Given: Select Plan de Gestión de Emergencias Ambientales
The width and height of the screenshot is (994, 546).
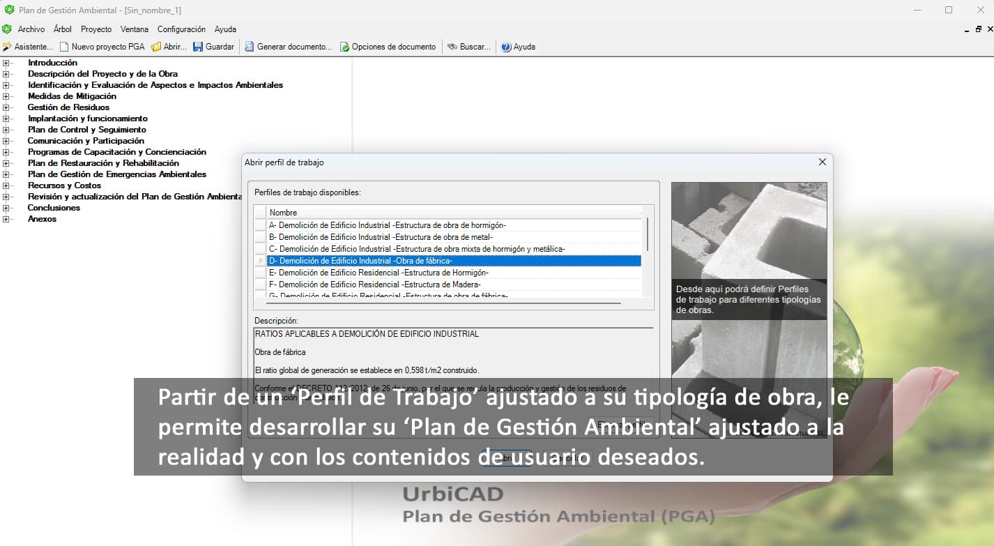Looking at the screenshot, I should coord(117,174).
